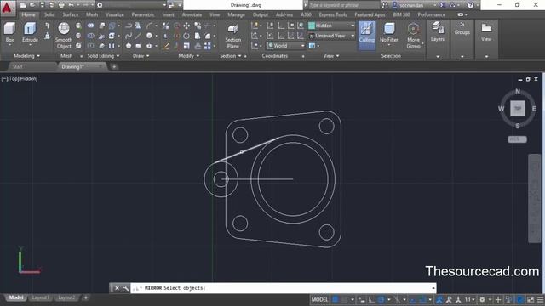Select the Move tool in Modify panel
Viewport: 545px width, 306px height.
tap(186, 25)
